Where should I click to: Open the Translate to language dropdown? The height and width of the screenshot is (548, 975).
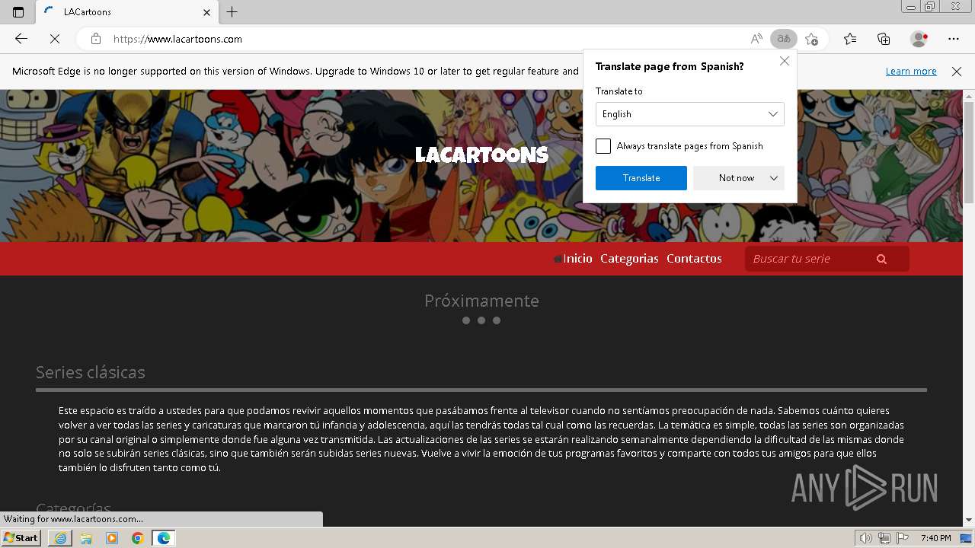click(x=690, y=114)
